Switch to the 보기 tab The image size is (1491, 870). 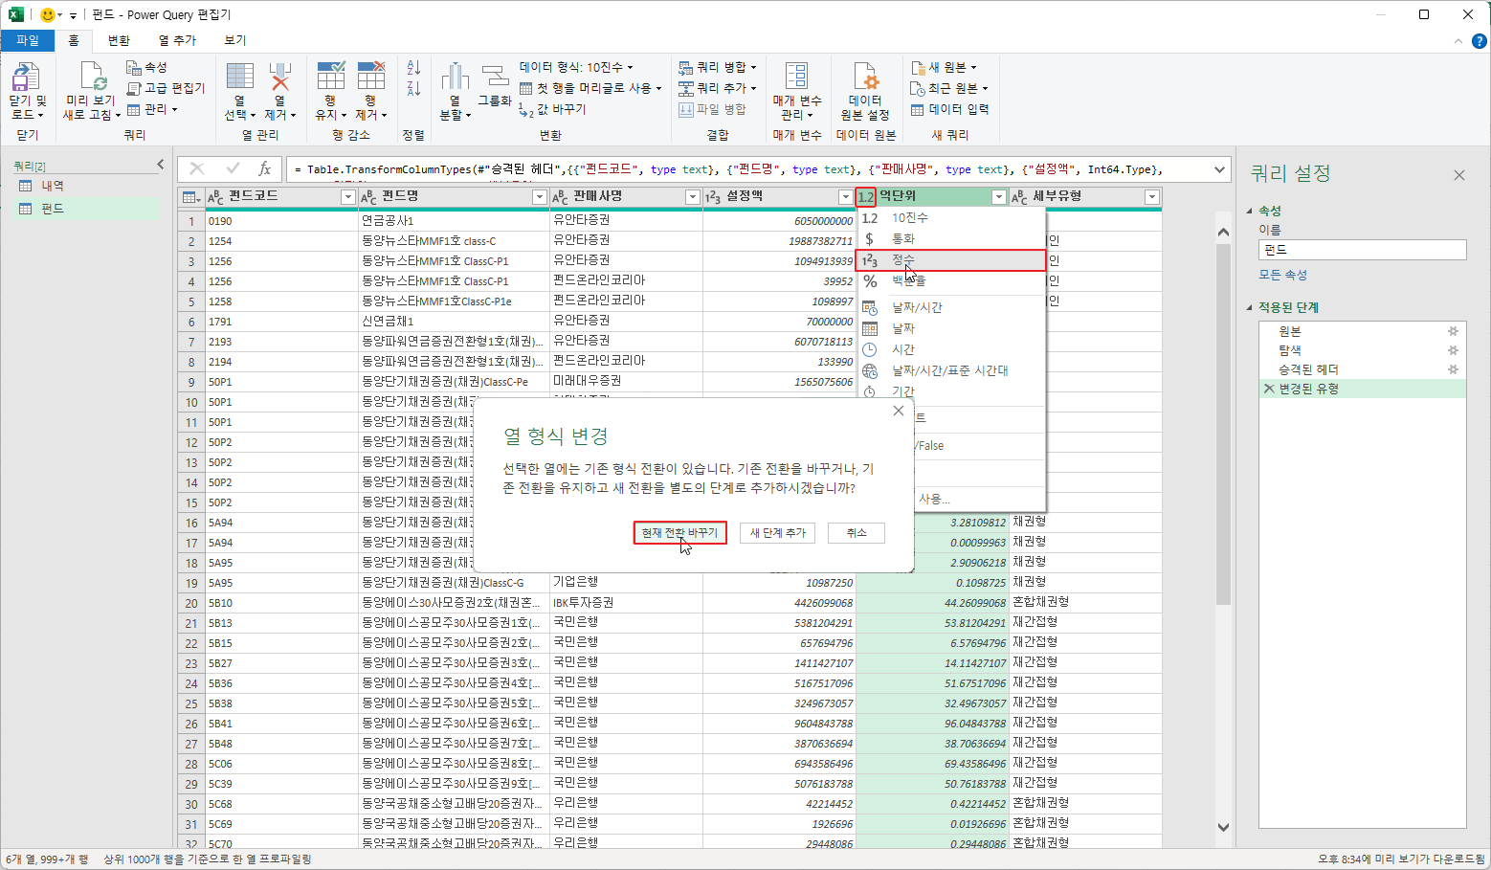235,40
